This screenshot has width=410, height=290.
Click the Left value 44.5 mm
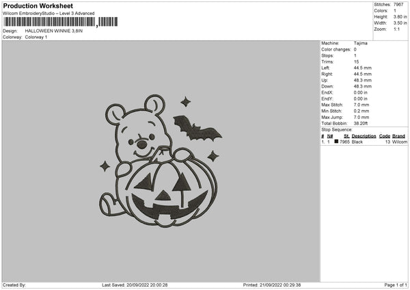point(363,68)
